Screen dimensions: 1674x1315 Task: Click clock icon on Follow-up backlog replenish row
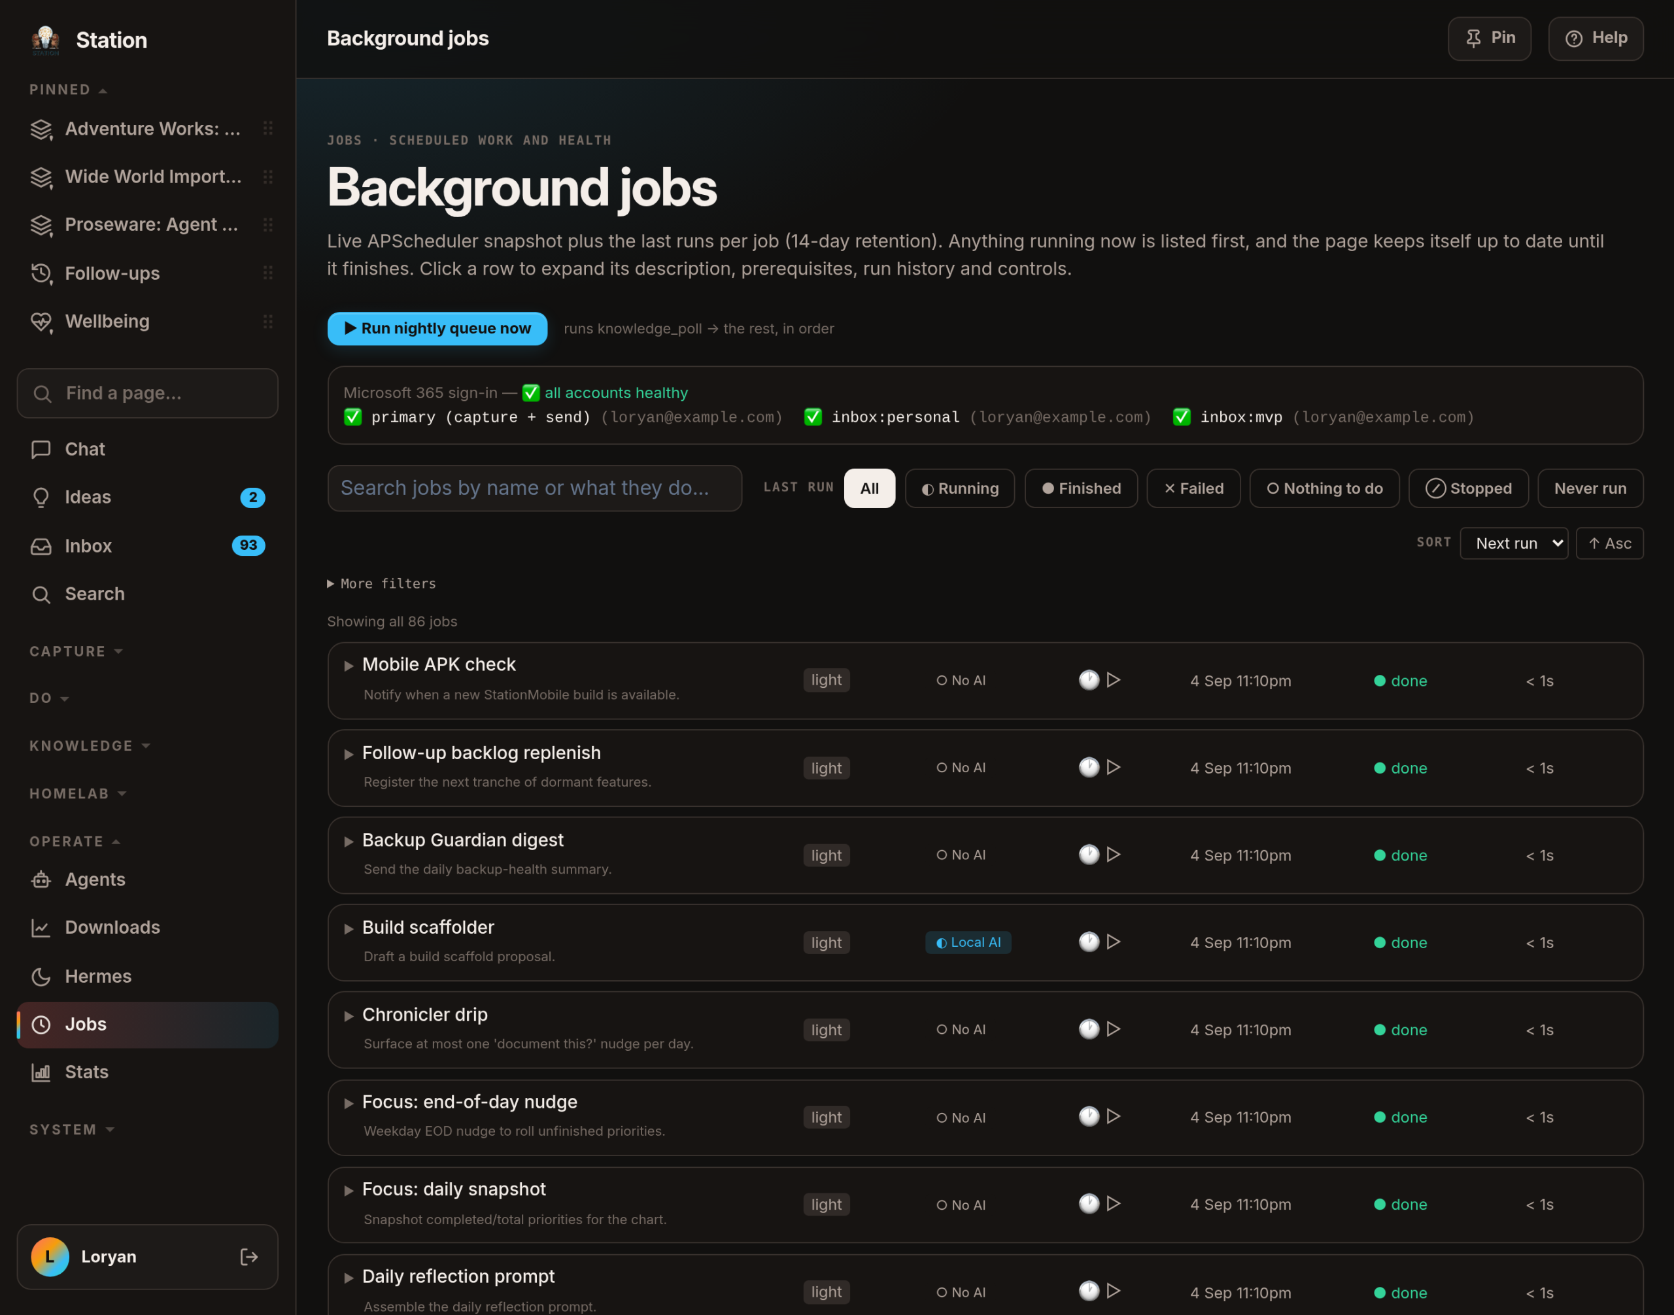point(1088,767)
